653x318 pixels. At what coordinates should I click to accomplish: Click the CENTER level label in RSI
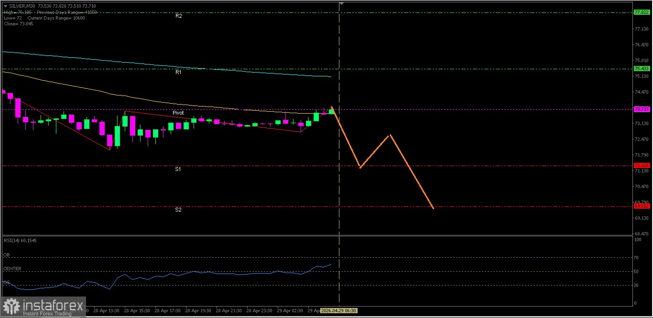tap(12, 269)
